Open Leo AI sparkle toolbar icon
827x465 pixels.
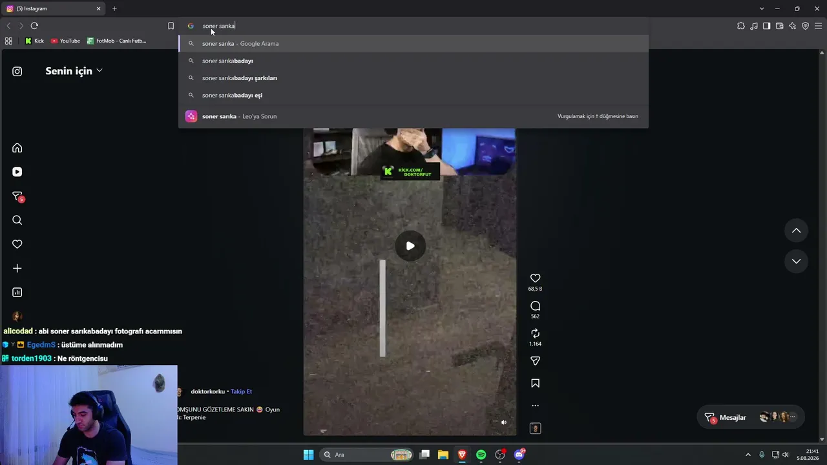pos(792,26)
